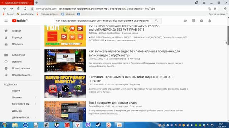Click the YouTube search magnifier button

pos(156,21)
